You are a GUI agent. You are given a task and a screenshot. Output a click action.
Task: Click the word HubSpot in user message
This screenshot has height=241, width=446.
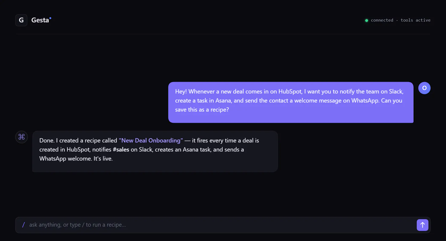[290, 92]
